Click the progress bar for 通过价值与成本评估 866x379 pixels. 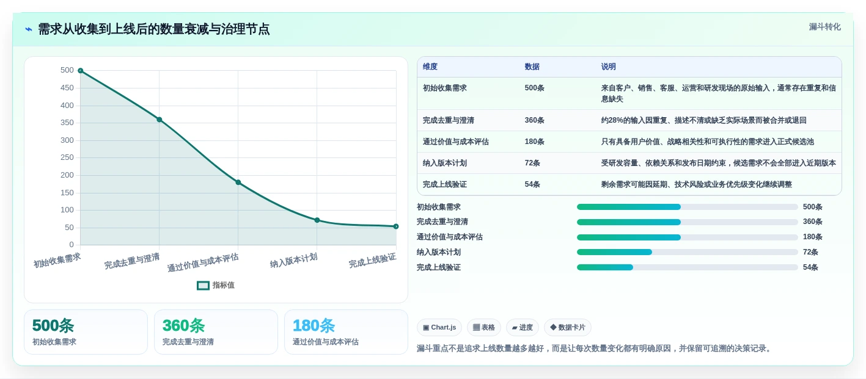[x=688, y=237]
